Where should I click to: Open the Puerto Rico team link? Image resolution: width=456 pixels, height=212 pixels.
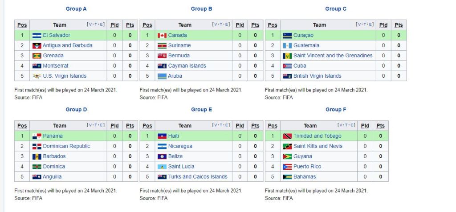(307, 167)
